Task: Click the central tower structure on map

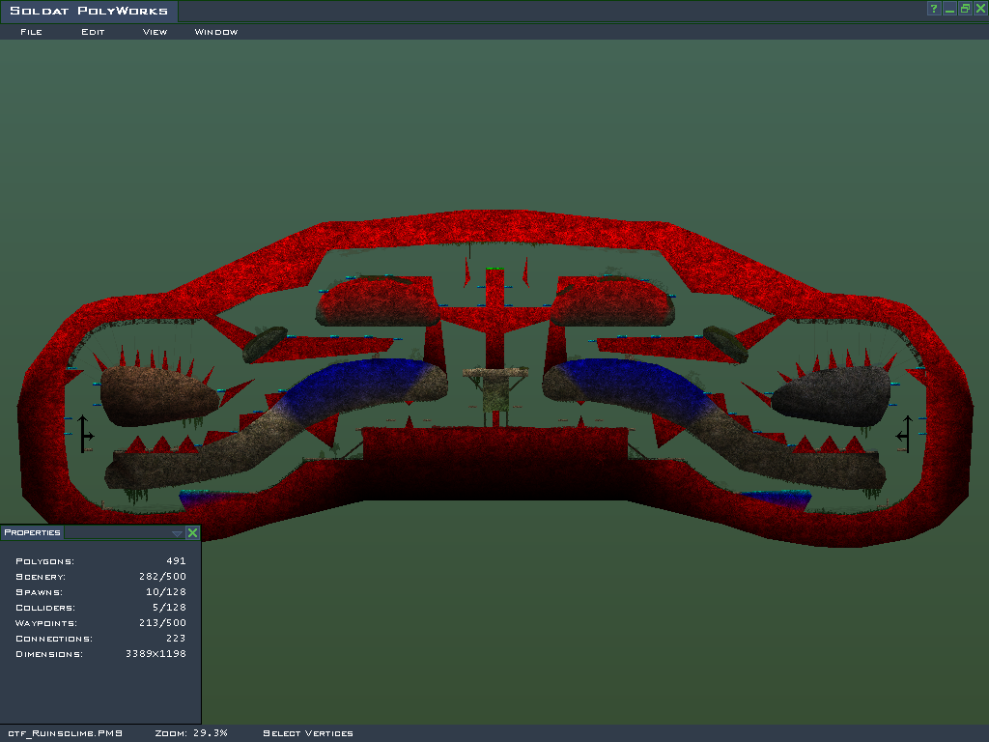Action: 495,389
